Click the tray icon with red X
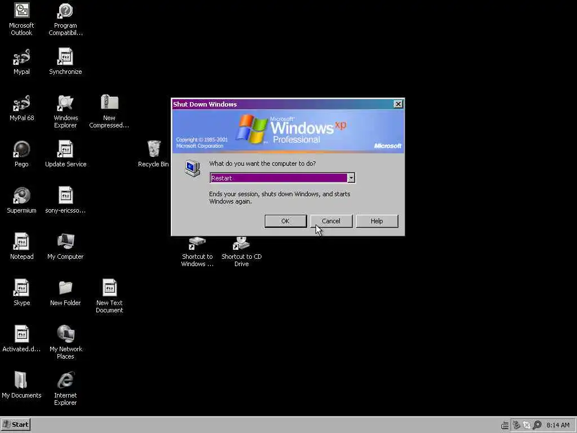577x433 pixels. click(527, 425)
